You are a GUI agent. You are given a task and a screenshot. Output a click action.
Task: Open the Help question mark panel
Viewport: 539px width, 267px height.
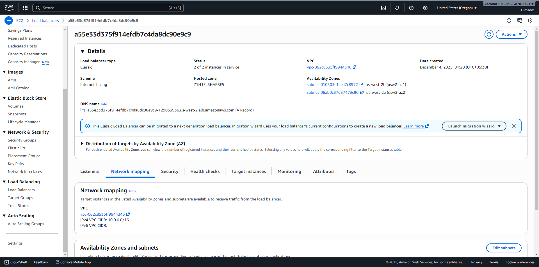pyautogui.click(x=411, y=8)
